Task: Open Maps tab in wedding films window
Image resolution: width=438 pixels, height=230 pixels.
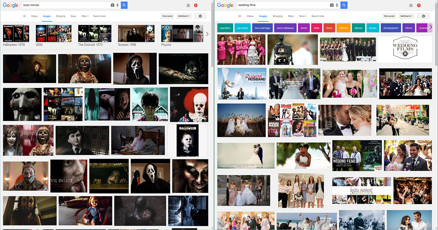Action: 291,16
